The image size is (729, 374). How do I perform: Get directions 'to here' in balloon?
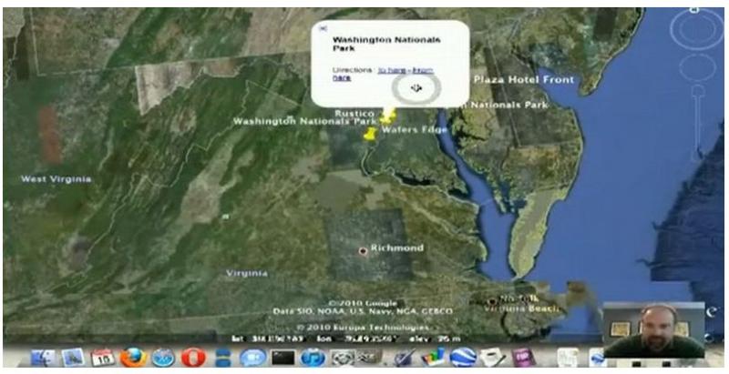392,71
